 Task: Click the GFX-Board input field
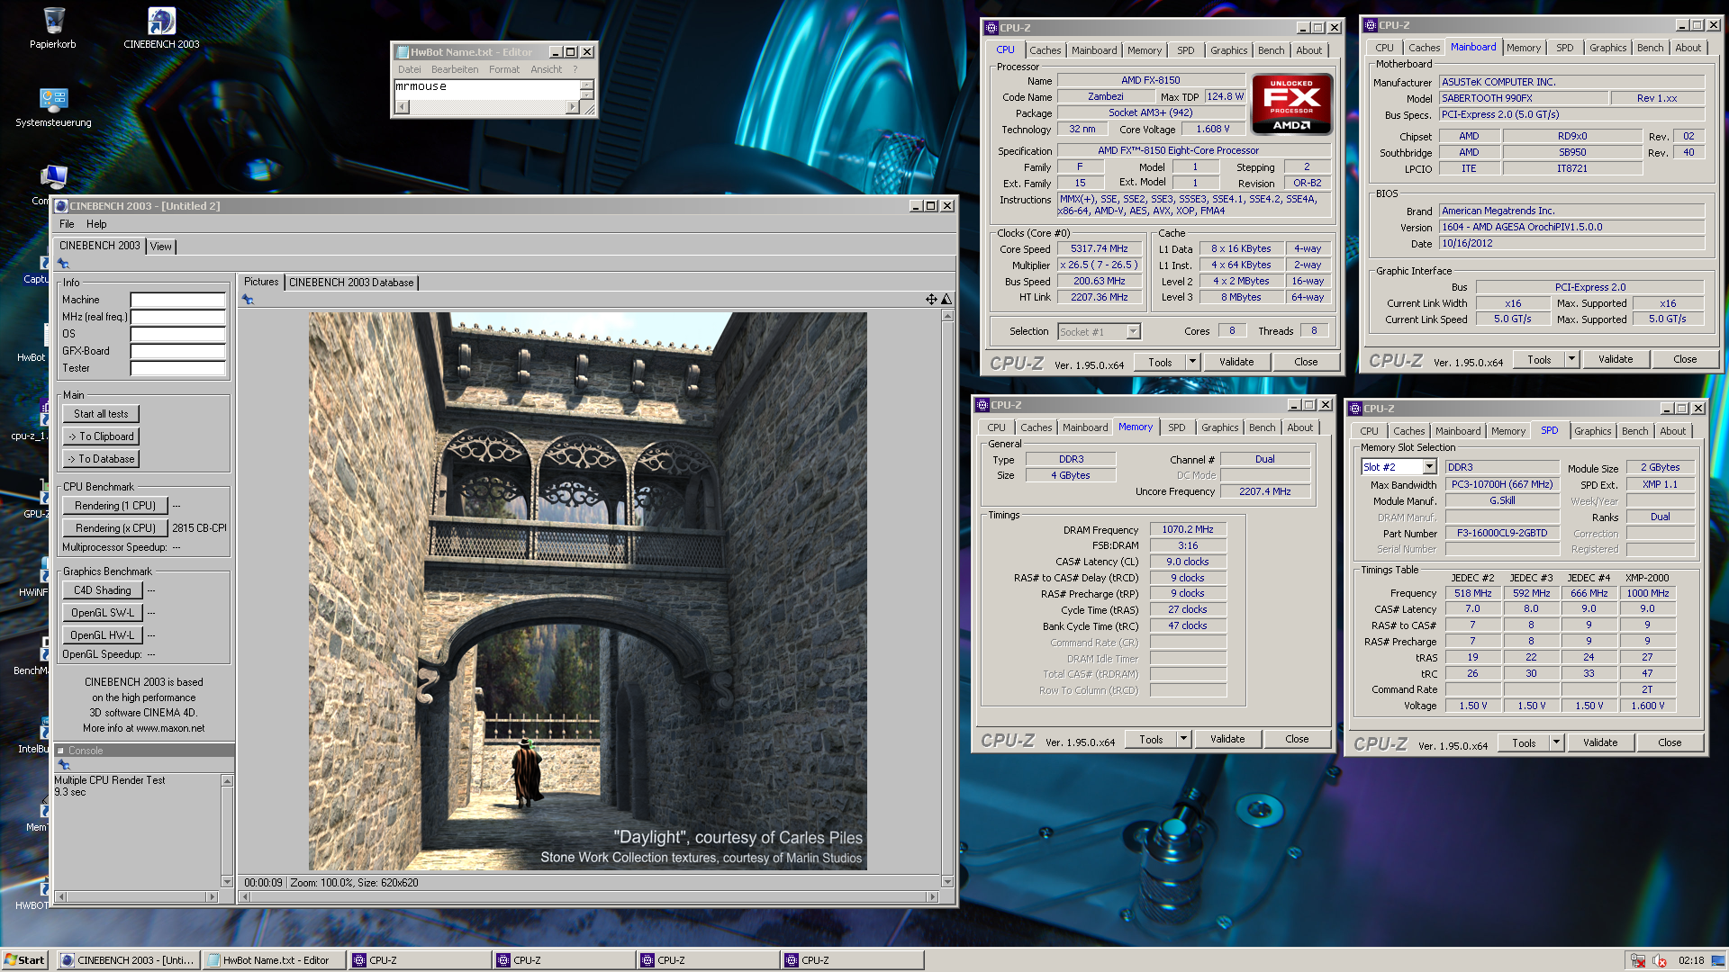(x=177, y=351)
